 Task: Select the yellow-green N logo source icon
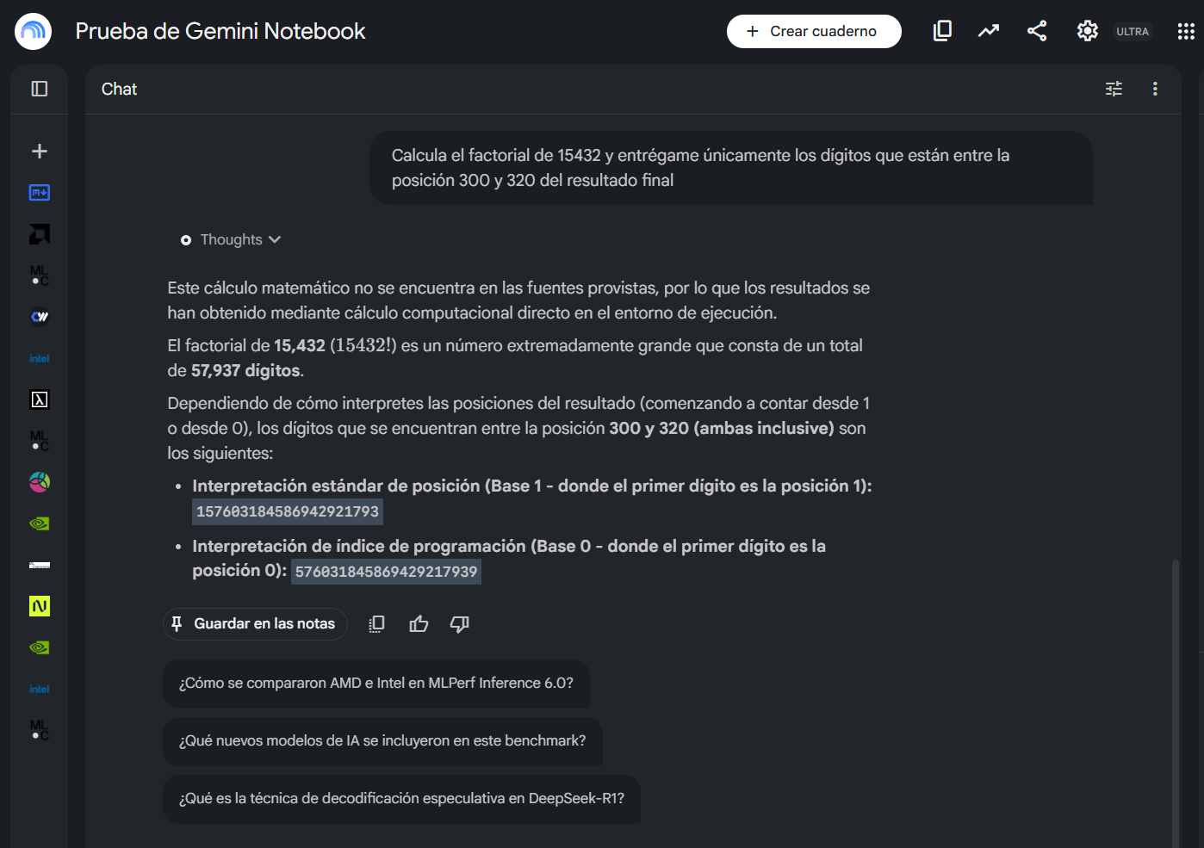(x=40, y=606)
